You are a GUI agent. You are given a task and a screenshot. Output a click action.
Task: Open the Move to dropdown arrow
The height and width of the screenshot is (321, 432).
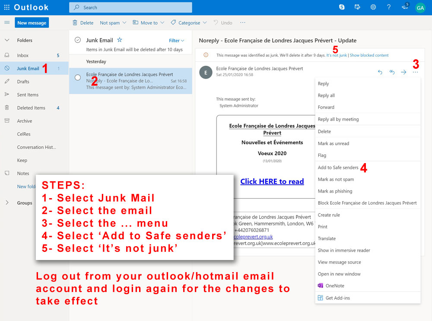162,22
